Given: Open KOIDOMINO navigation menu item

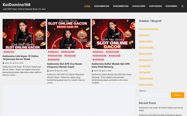Looking at the screenshot, I should (x=171, y=6).
